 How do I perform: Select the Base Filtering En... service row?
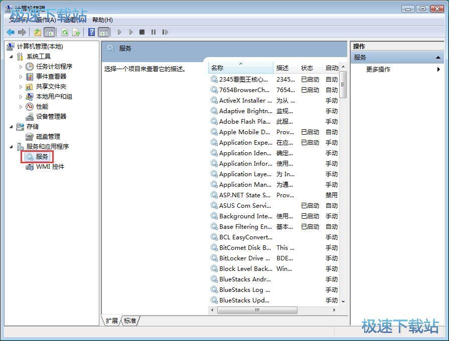click(274, 227)
